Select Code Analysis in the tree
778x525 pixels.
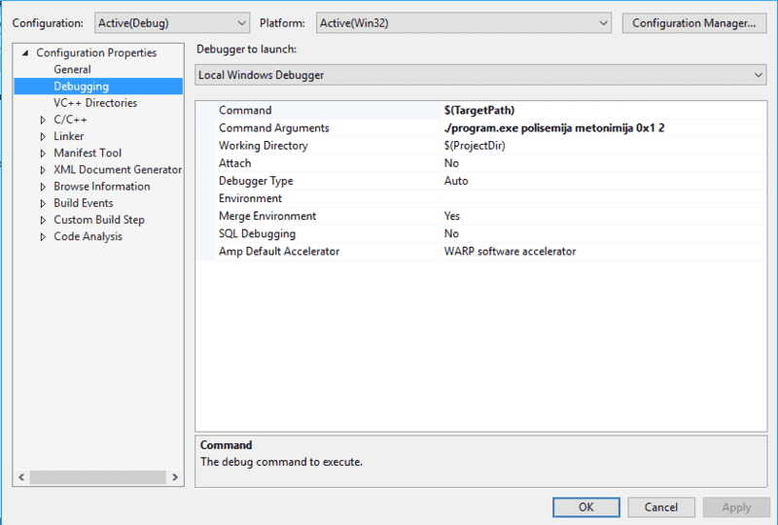(x=88, y=236)
